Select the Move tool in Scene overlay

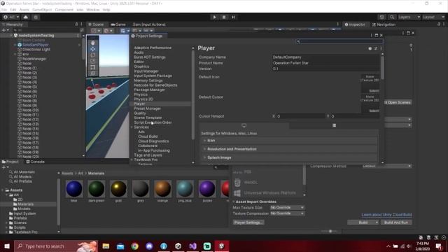tap(93, 49)
